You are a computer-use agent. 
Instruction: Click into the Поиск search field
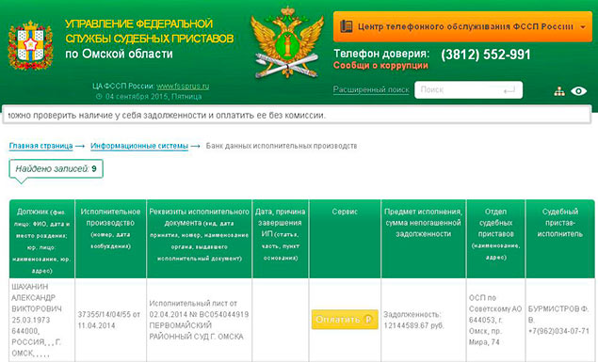[x=468, y=90]
